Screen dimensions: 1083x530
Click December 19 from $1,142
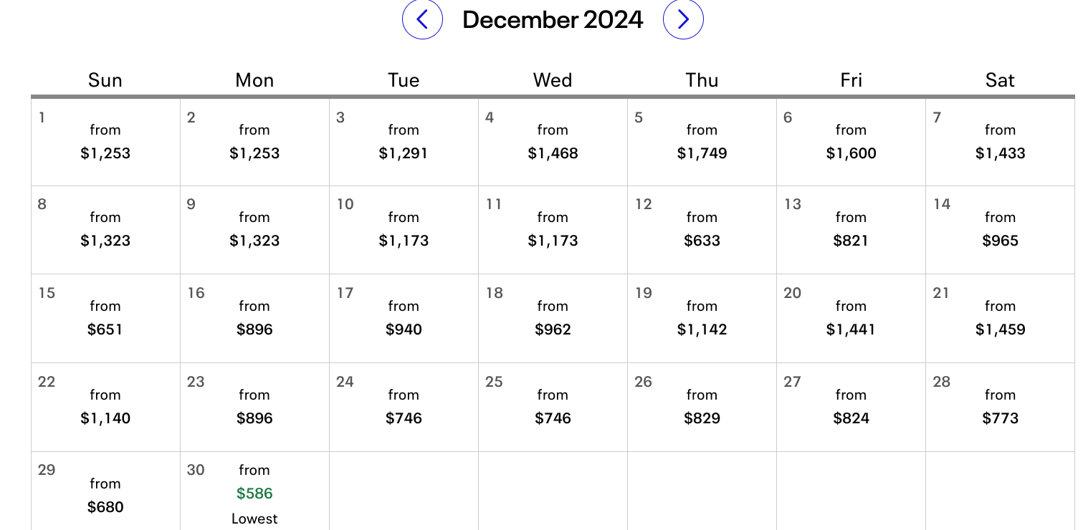tap(702, 319)
